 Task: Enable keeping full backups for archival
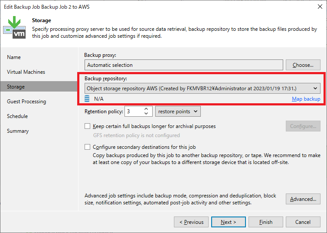pos(87,126)
